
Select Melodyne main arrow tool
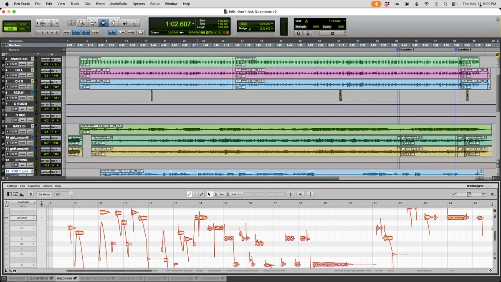pos(210,194)
